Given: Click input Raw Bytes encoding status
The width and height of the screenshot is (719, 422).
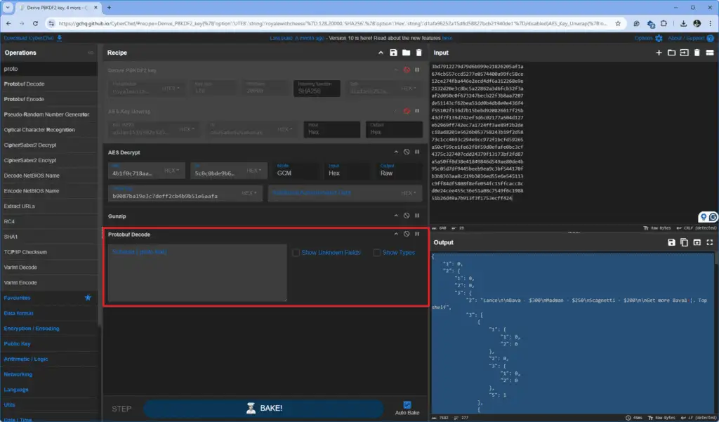Looking at the screenshot, I should (659, 228).
